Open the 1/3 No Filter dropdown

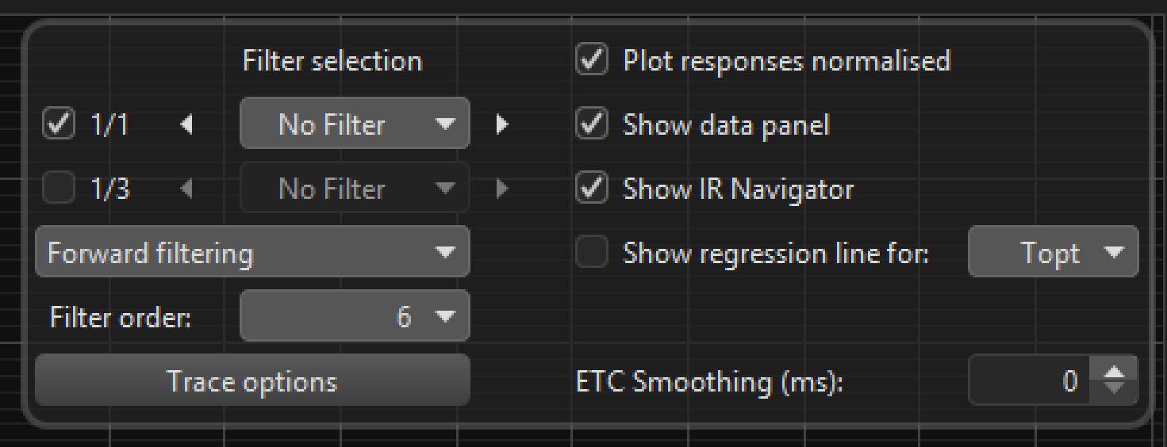tap(355, 189)
